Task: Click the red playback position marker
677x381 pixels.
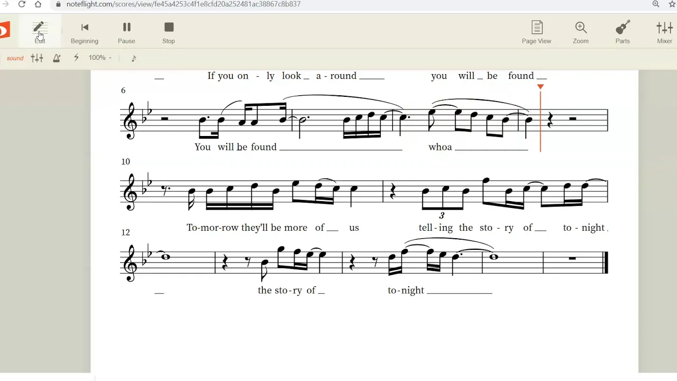Action: (540, 87)
